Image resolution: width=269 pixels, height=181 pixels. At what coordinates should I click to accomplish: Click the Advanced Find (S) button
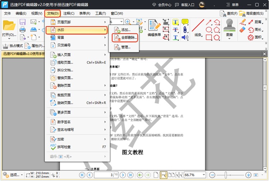[251, 13]
